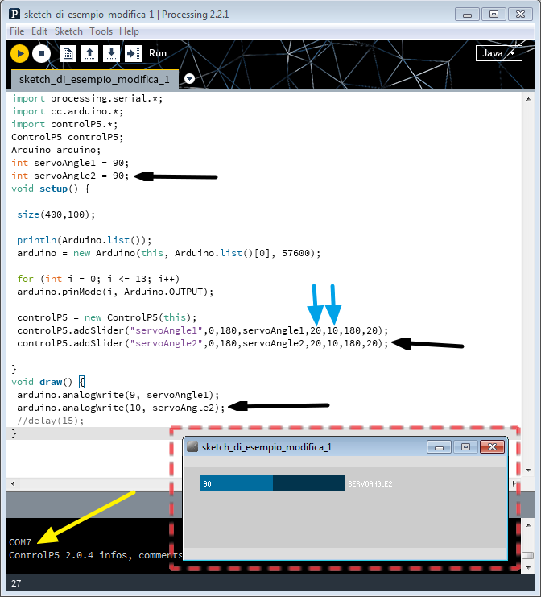This screenshot has width=541, height=597.
Task: Open the Sketch menu
Action: [x=68, y=31]
